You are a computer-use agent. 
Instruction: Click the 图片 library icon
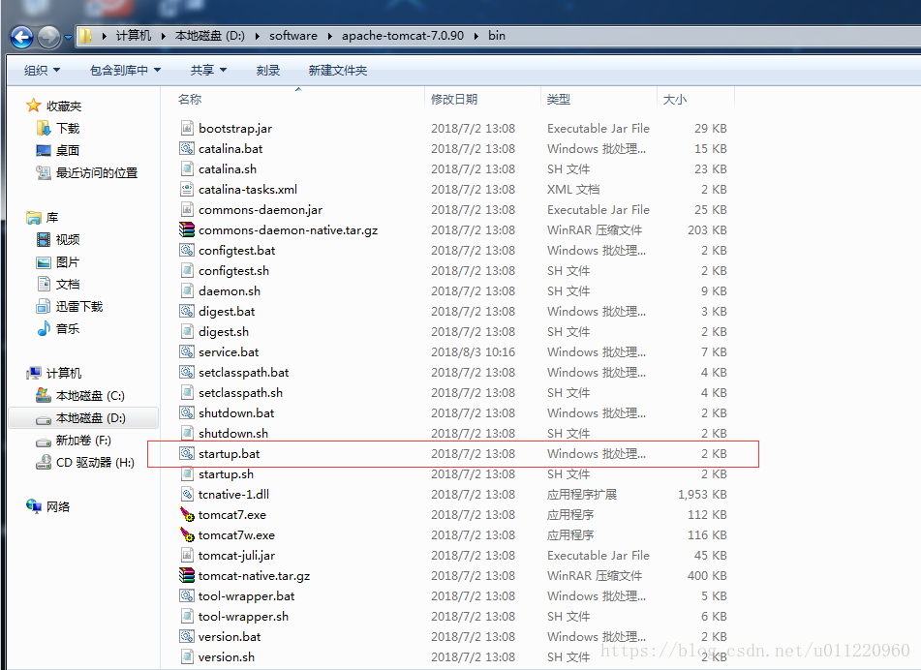click(x=44, y=261)
